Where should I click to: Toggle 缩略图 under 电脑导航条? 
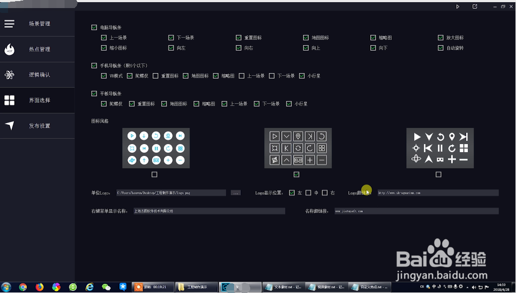coord(373,38)
